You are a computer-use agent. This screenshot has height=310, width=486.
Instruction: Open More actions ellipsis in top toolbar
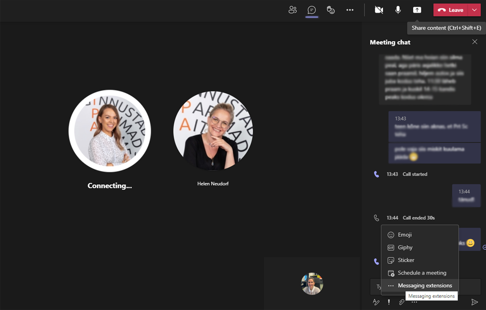coord(350,10)
